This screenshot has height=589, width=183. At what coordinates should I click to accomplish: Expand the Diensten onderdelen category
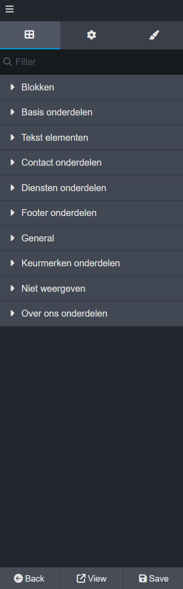[x=91, y=188]
